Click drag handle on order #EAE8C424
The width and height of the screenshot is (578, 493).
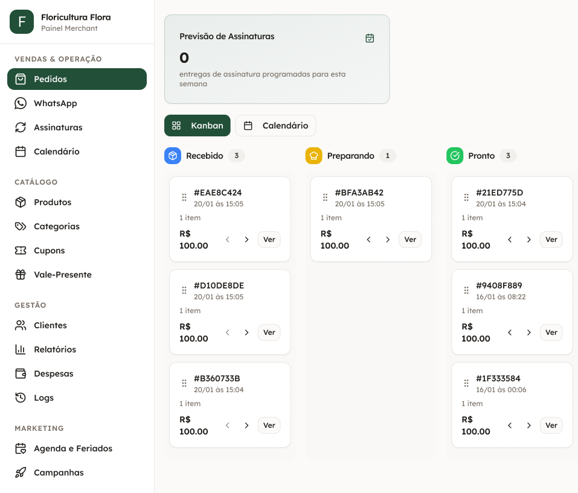pos(184,197)
